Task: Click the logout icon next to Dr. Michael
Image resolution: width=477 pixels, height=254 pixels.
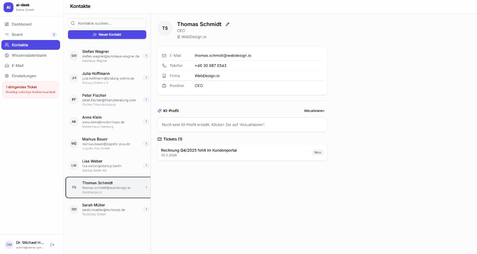Action: (52, 245)
